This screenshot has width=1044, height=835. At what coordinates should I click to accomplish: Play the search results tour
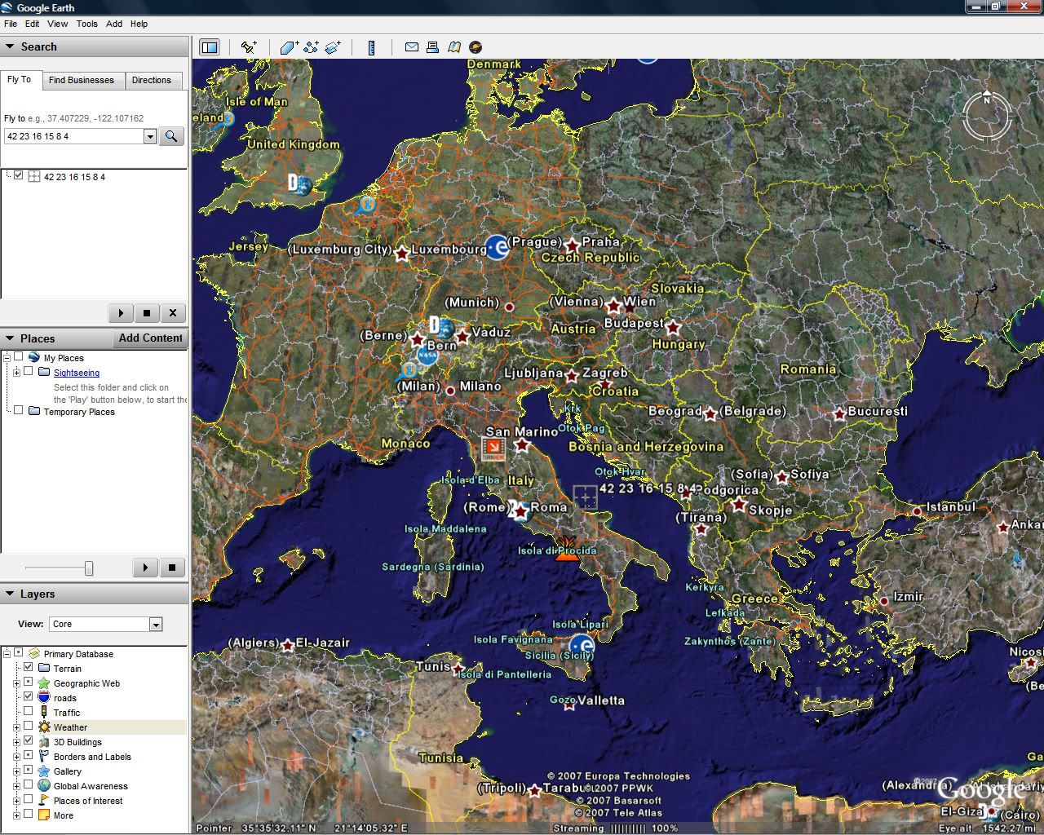(x=121, y=312)
